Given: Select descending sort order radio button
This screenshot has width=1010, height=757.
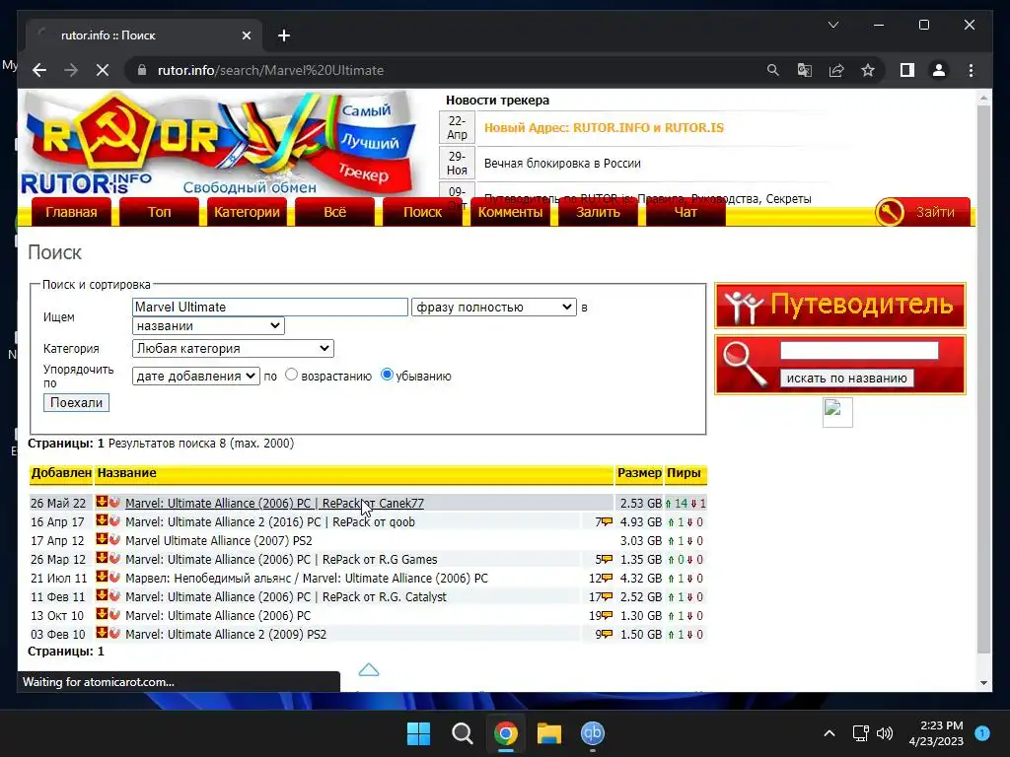Looking at the screenshot, I should pyautogui.click(x=387, y=375).
